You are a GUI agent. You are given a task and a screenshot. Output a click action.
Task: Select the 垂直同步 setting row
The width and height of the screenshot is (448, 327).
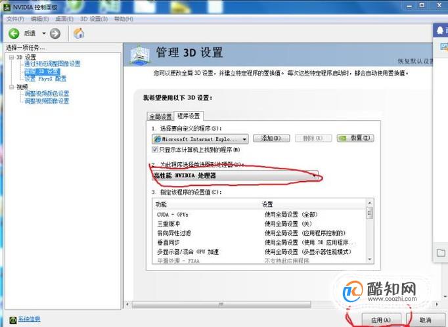259,242
